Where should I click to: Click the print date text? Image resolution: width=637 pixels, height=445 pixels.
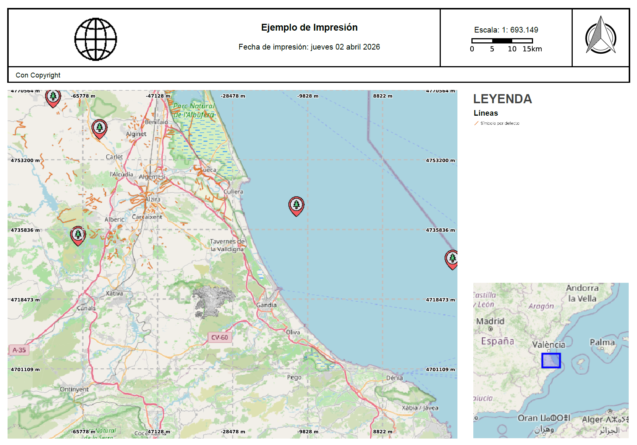[309, 47]
